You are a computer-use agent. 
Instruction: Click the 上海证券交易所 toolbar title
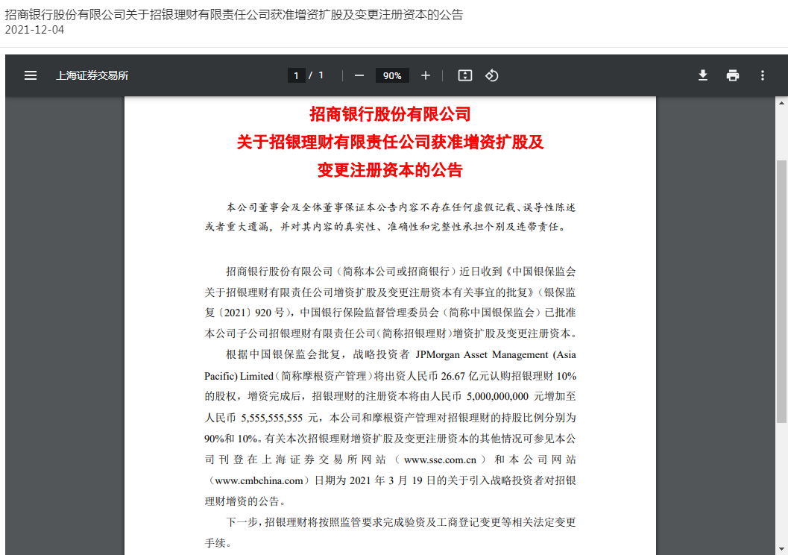pos(92,75)
